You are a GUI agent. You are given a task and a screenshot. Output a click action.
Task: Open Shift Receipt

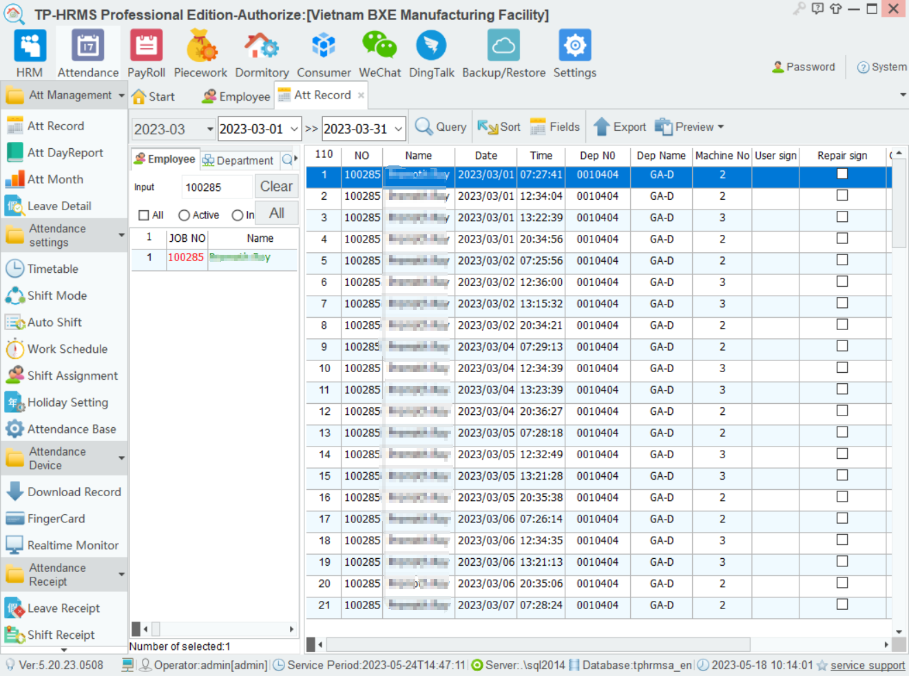tap(61, 635)
